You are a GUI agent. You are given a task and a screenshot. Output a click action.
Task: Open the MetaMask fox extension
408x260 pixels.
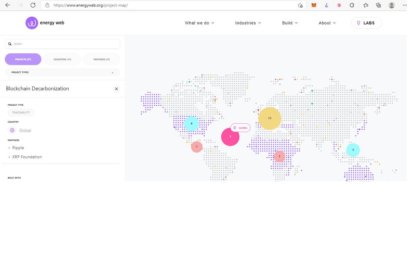click(314, 5)
